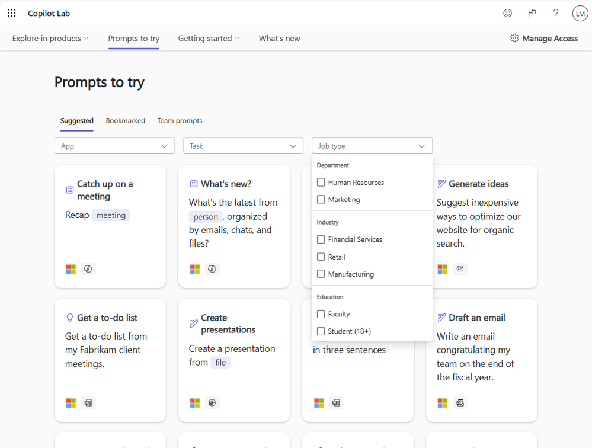The height and width of the screenshot is (448, 592).
Task: Enable the Manufacturing checkbox
Action: pos(321,274)
